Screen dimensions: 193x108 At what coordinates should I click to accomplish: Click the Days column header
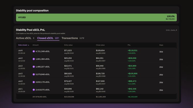pyautogui.click(x=161, y=45)
